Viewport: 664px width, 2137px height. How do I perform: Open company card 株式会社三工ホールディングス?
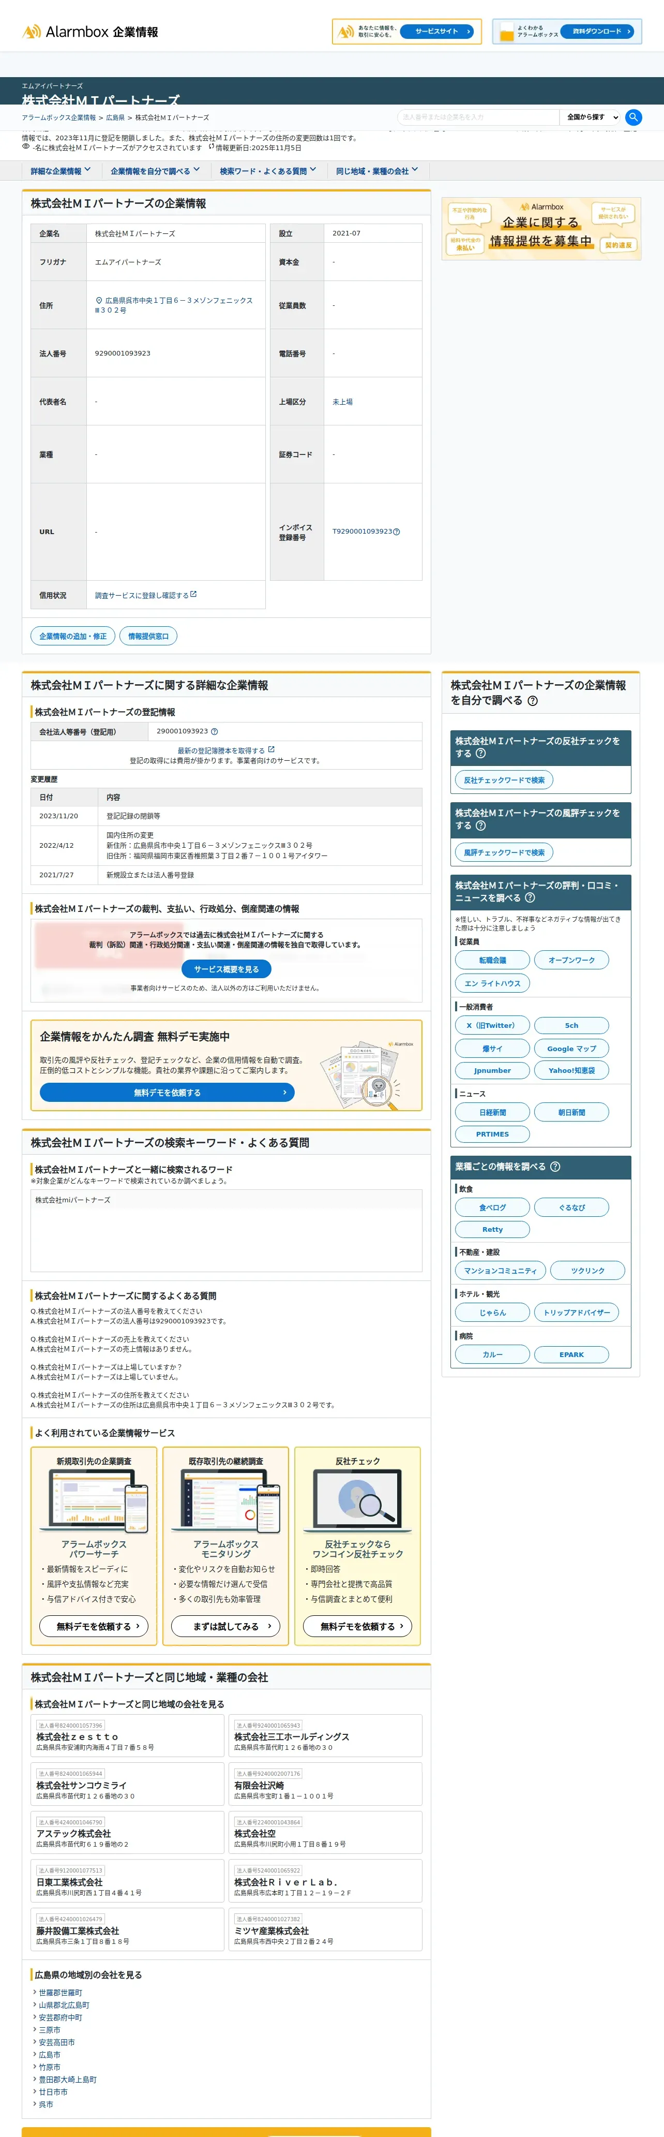point(326,1735)
